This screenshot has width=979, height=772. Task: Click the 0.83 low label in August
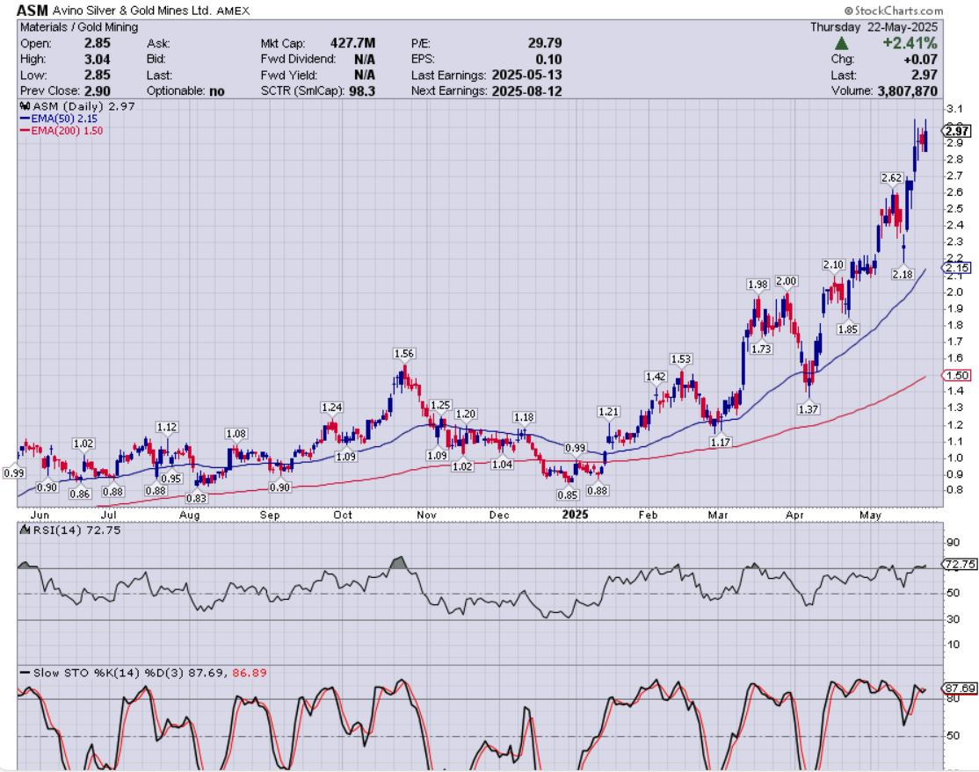coord(197,497)
